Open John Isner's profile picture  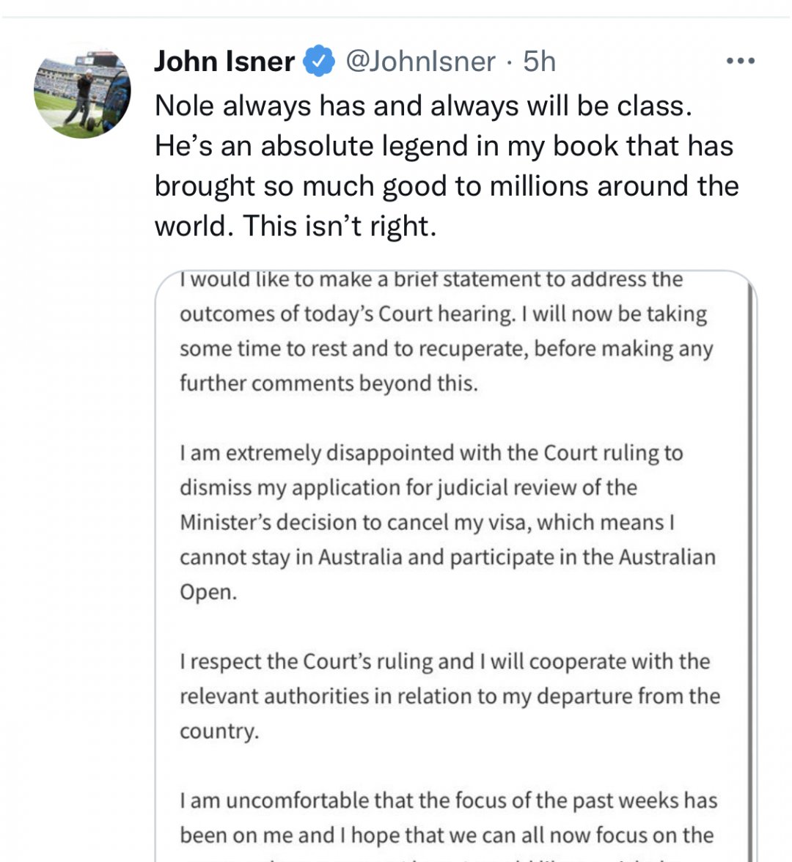coord(83,92)
